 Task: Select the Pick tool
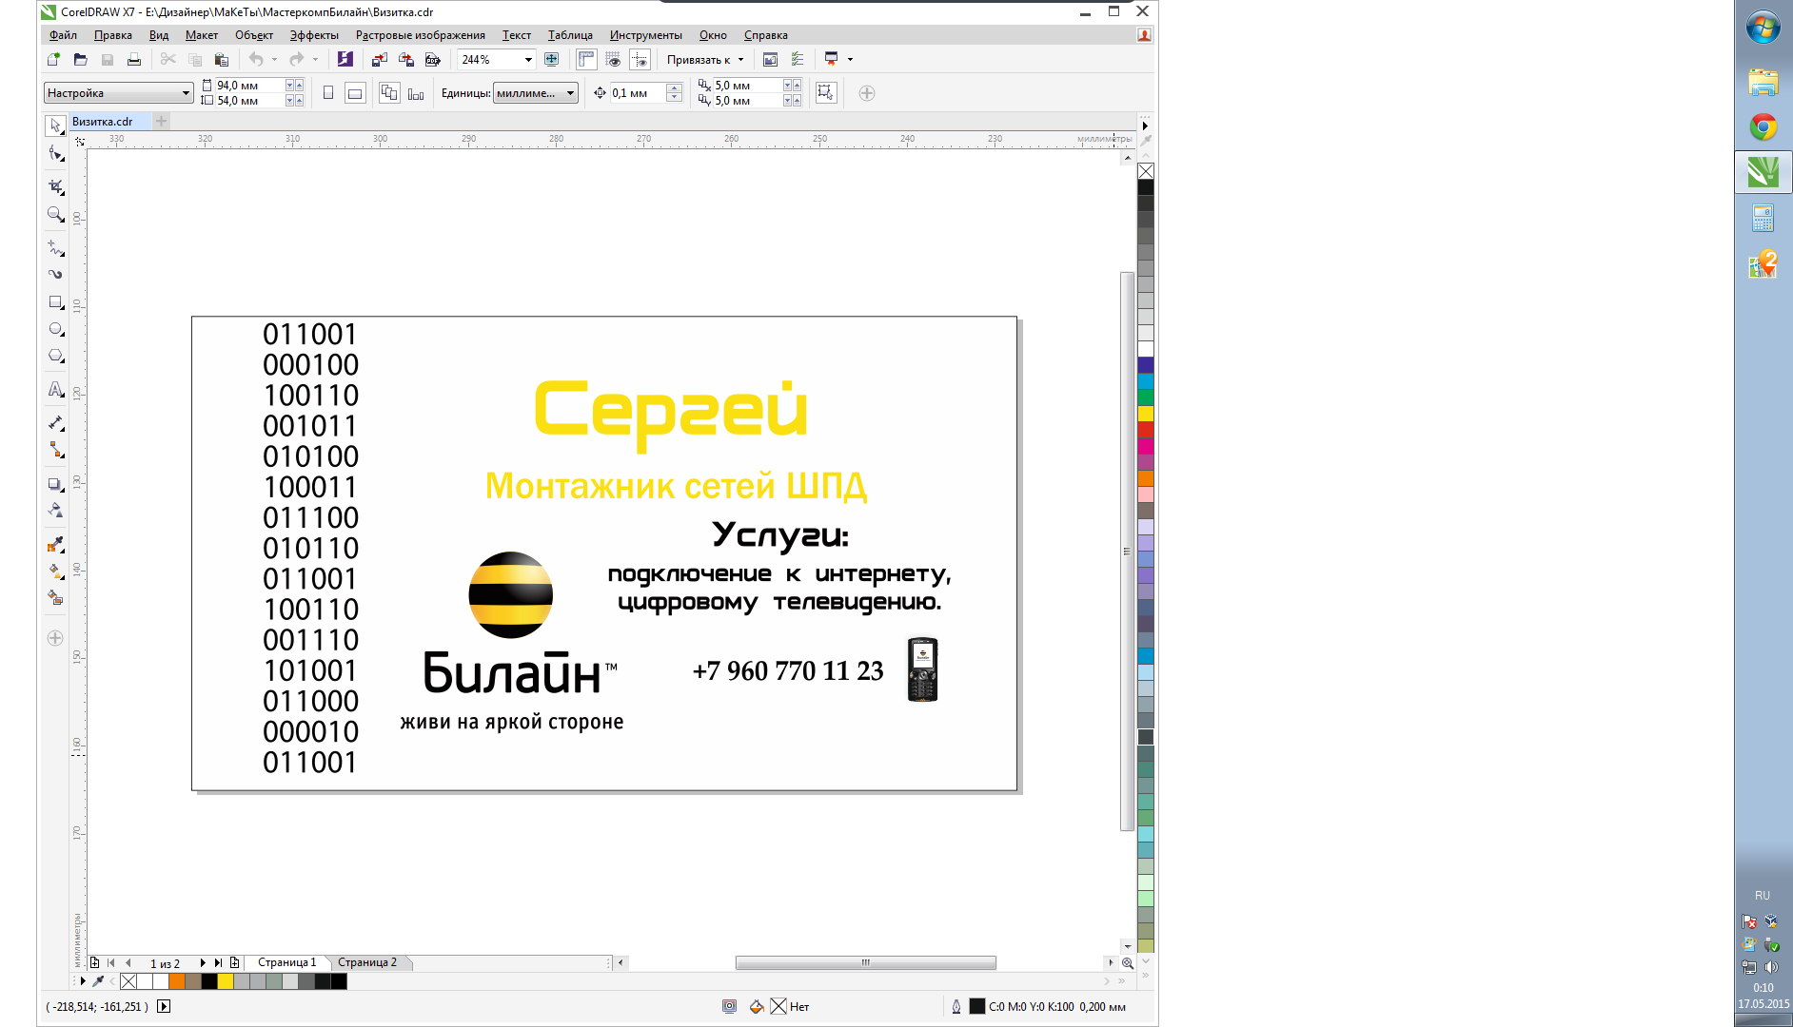[x=55, y=126]
